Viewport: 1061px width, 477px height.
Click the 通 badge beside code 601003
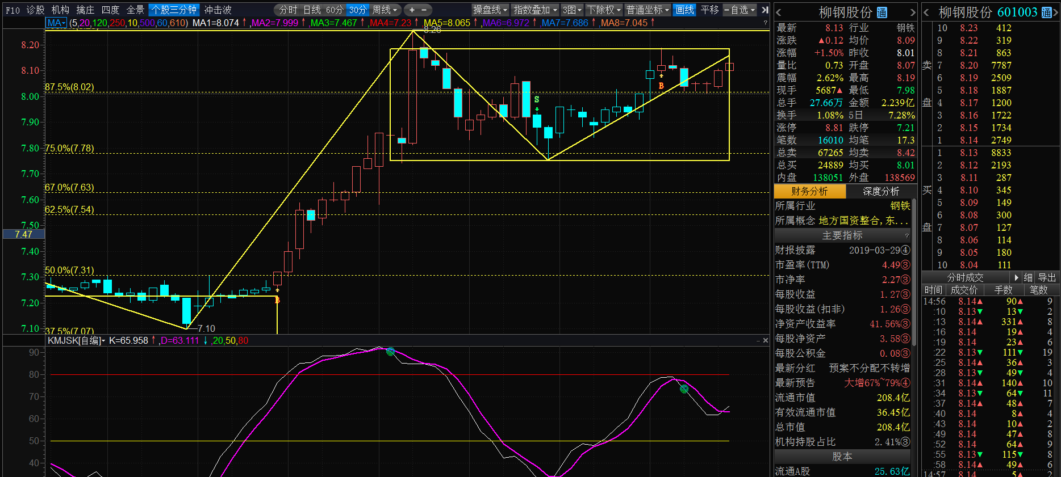tap(1046, 12)
